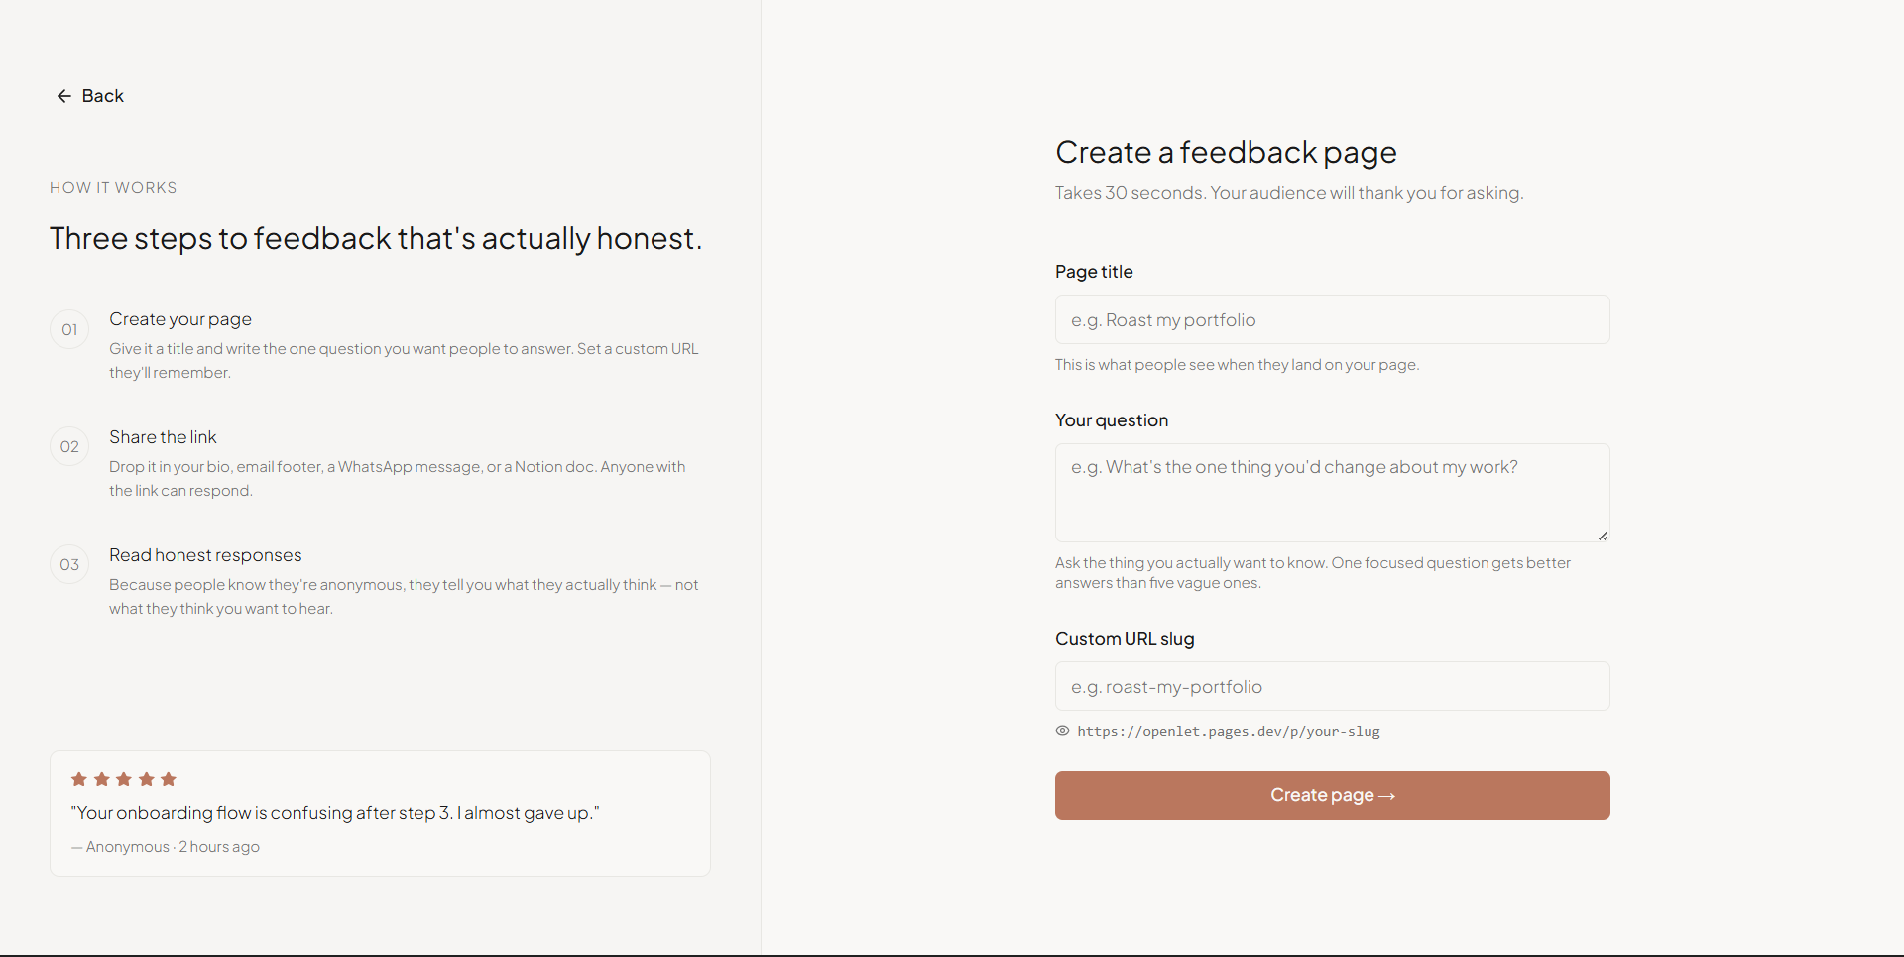This screenshot has width=1904, height=957.
Task: Click the resize handle of the question textarea
Action: (1602, 535)
